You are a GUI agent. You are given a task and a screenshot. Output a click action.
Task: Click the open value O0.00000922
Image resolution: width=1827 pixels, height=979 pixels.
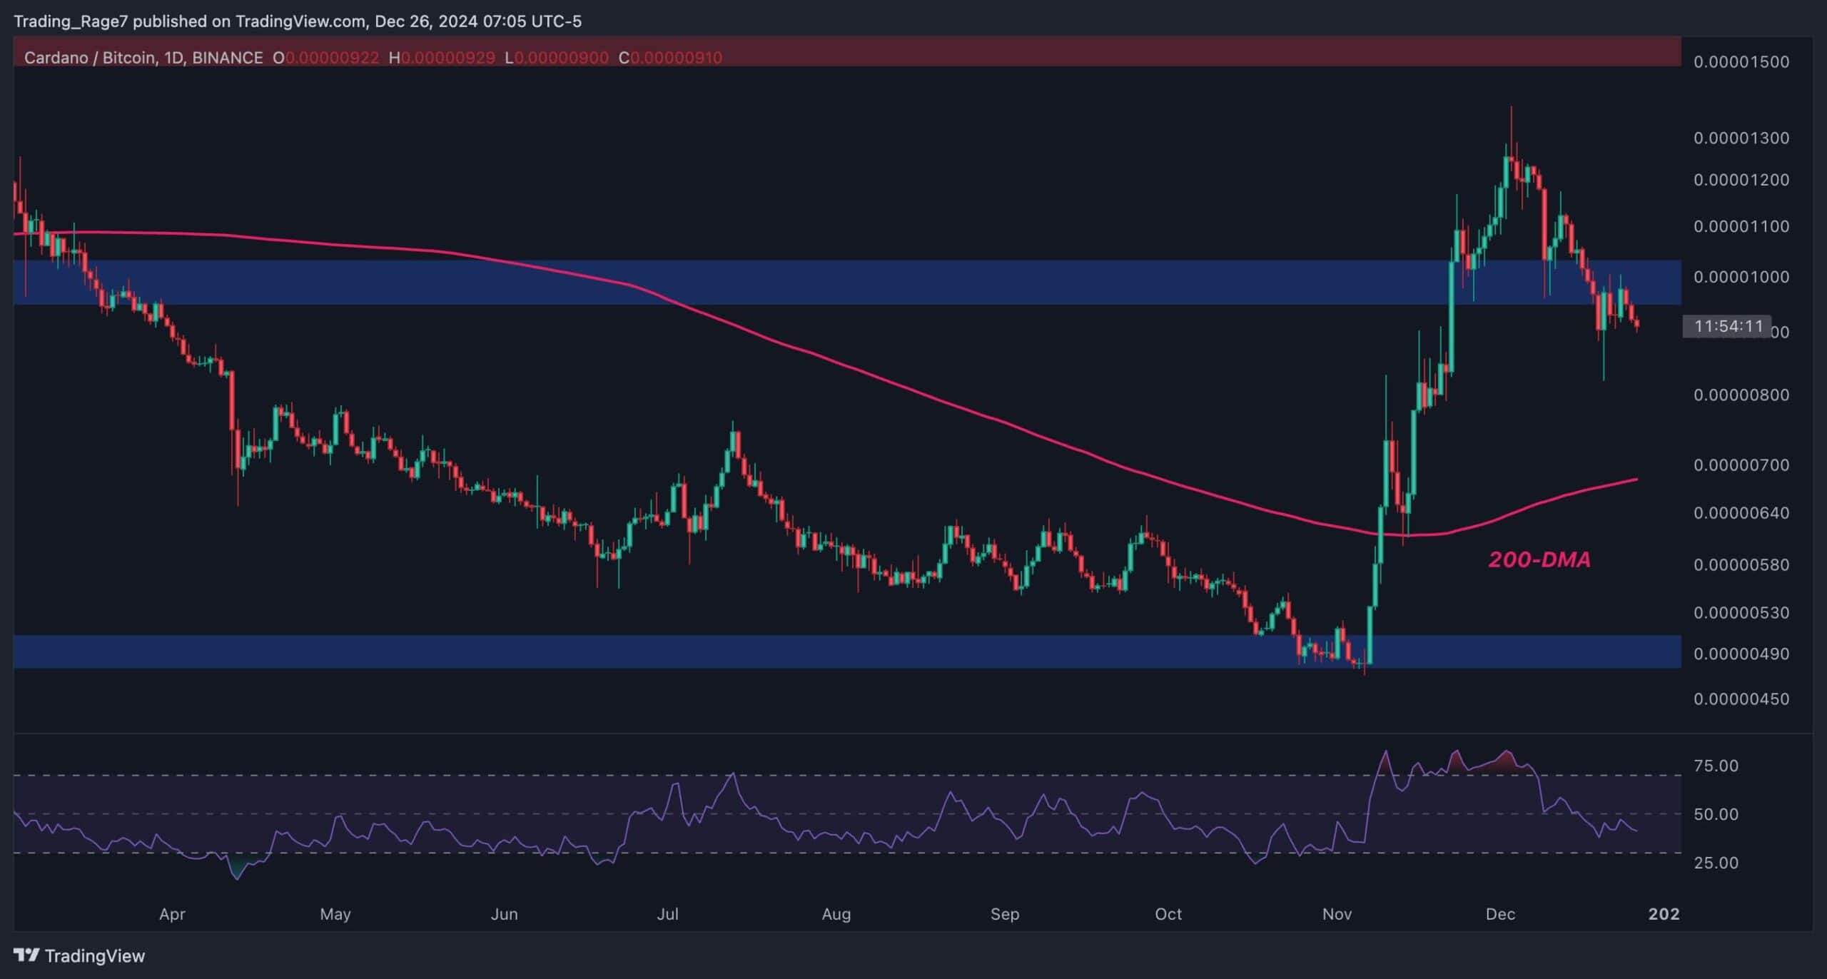[x=325, y=58]
